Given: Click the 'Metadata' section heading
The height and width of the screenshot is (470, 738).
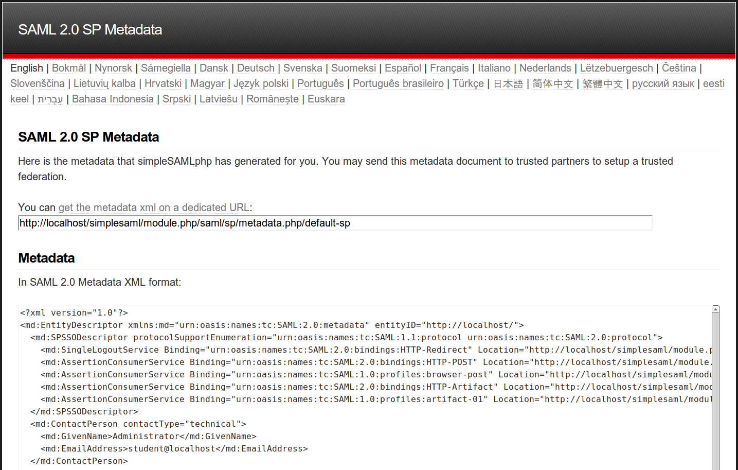Looking at the screenshot, I should click(x=46, y=258).
